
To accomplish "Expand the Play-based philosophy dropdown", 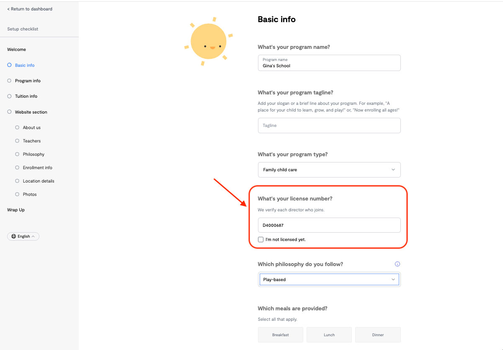I will (329, 279).
